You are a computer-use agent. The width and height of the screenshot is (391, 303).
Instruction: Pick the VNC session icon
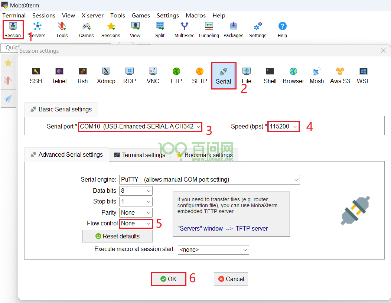point(153,76)
